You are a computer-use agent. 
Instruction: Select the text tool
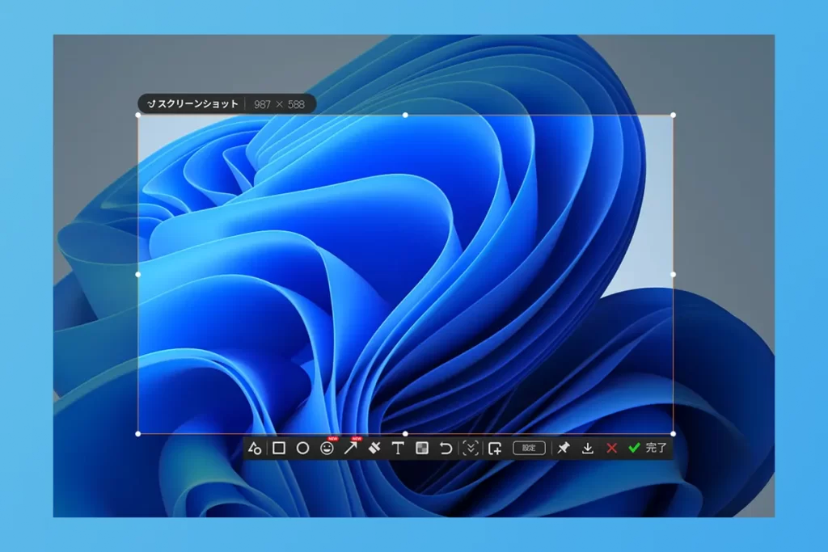pyautogui.click(x=398, y=448)
